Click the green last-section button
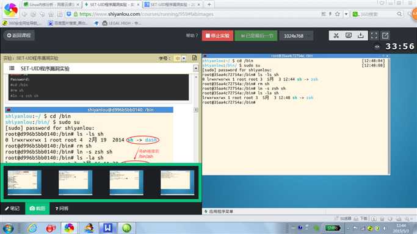The image size is (417, 234). [x=256, y=35]
